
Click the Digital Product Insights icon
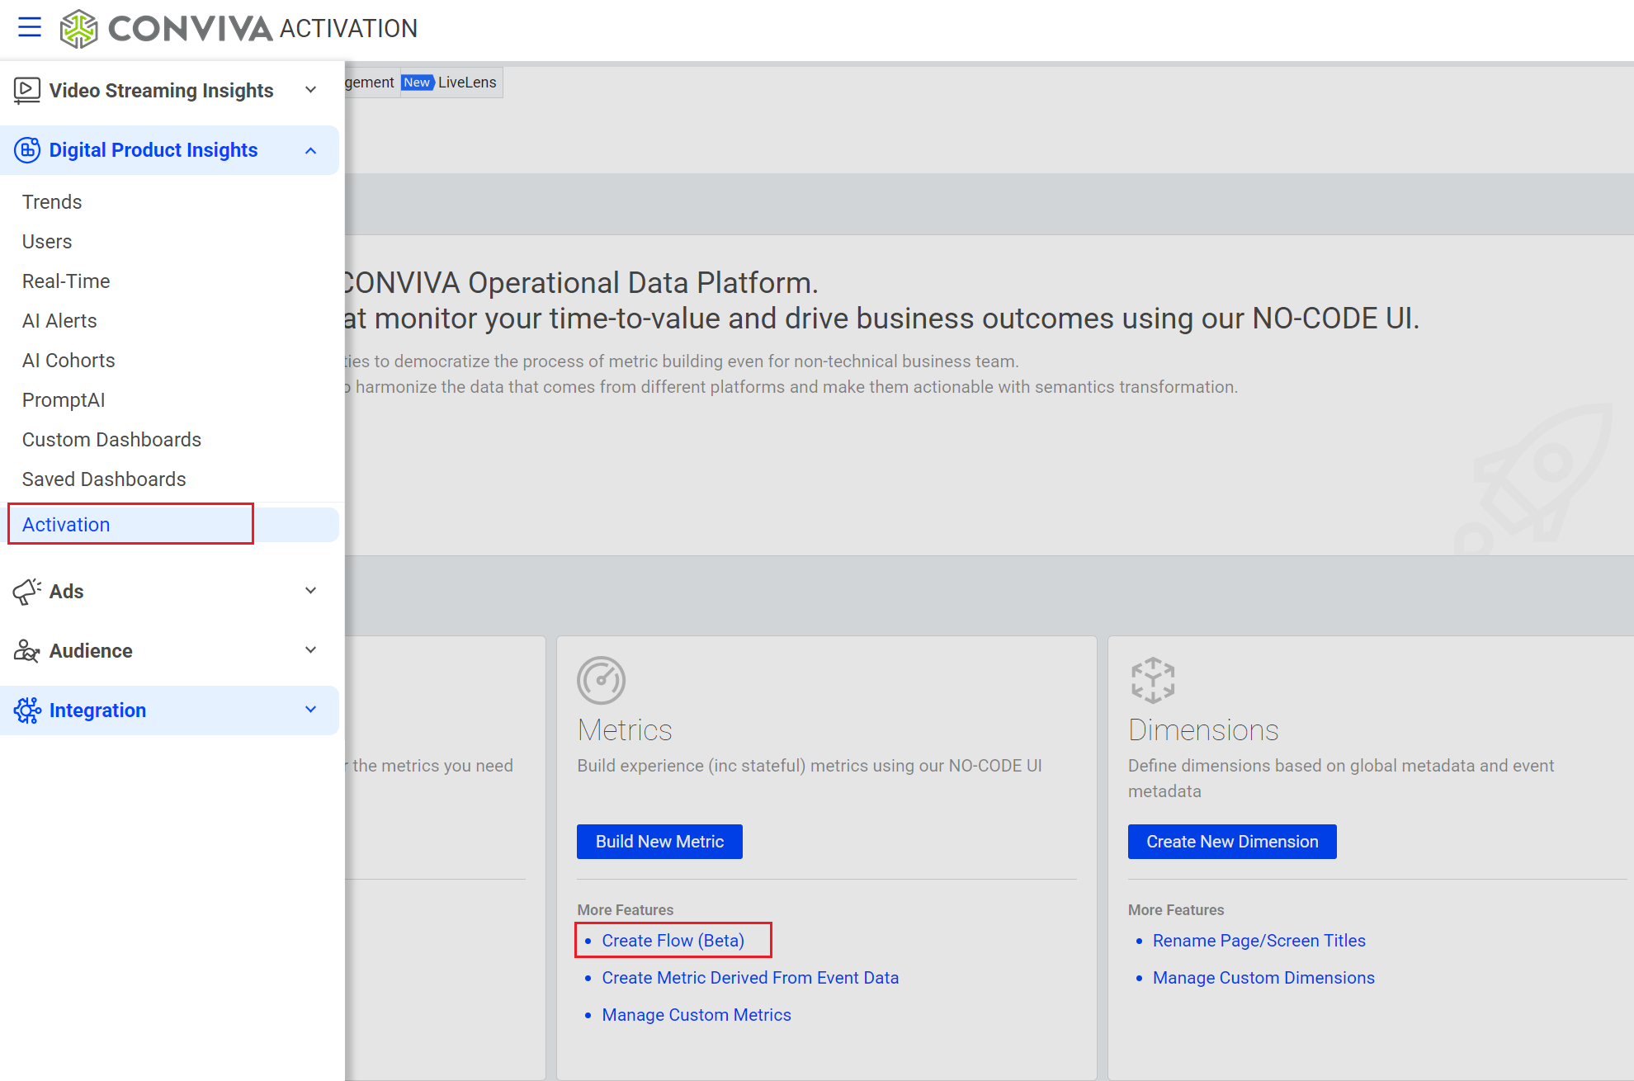point(26,150)
